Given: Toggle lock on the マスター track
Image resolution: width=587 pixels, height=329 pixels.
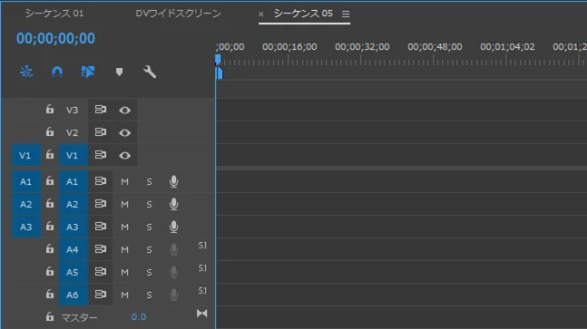Looking at the screenshot, I should (50, 316).
